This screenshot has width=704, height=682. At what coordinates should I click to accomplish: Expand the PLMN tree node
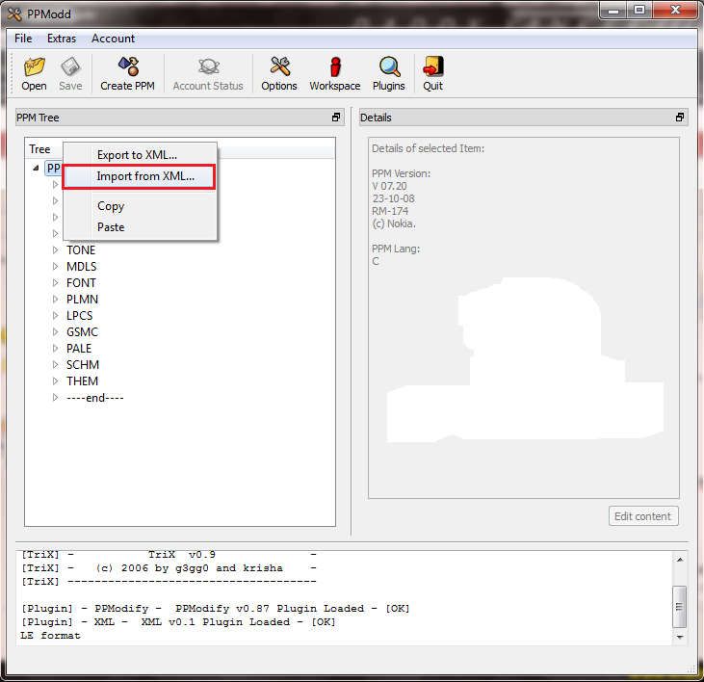(x=55, y=299)
